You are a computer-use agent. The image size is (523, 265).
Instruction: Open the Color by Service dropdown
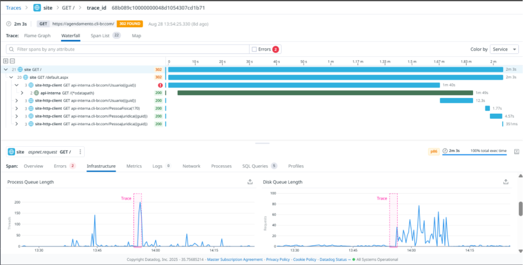coord(504,49)
